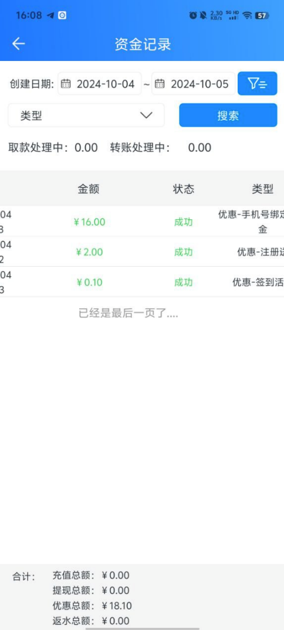The width and height of the screenshot is (284, 630).
Task: Click the start date calendar icon
Action: click(66, 84)
